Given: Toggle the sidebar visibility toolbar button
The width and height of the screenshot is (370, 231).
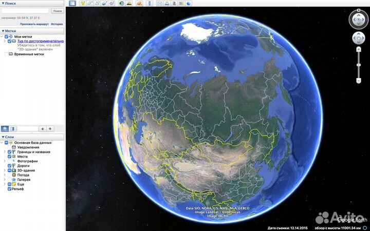Looking at the screenshot, I should pyautogui.click(x=72, y=4).
